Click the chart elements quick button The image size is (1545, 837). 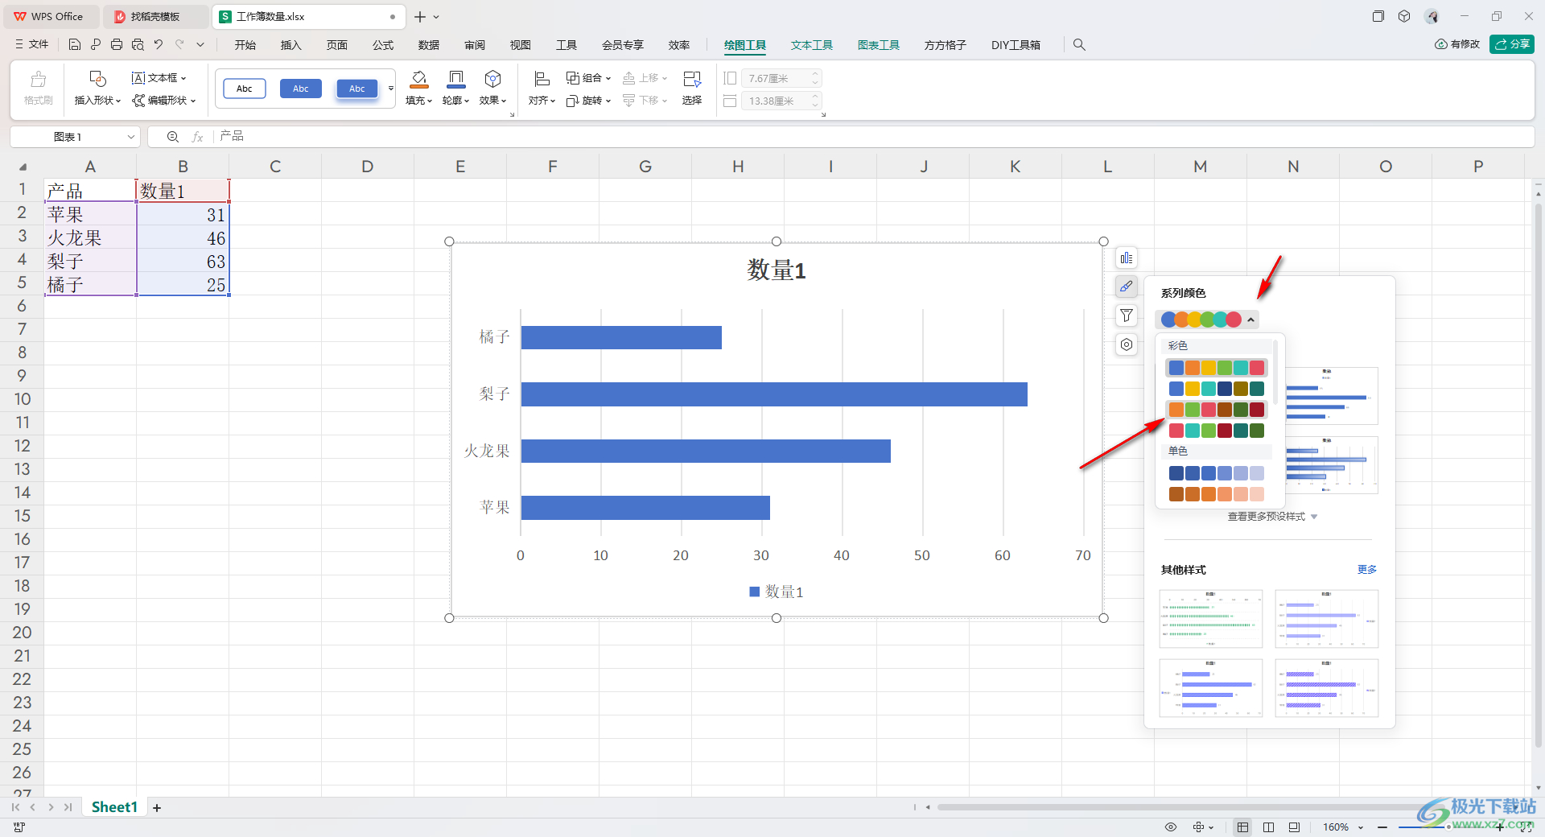click(x=1127, y=258)
